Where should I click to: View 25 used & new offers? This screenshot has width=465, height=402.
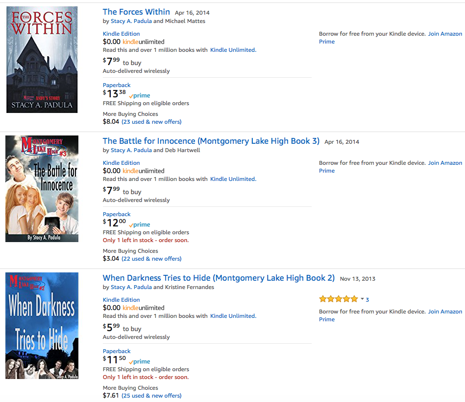151,396
